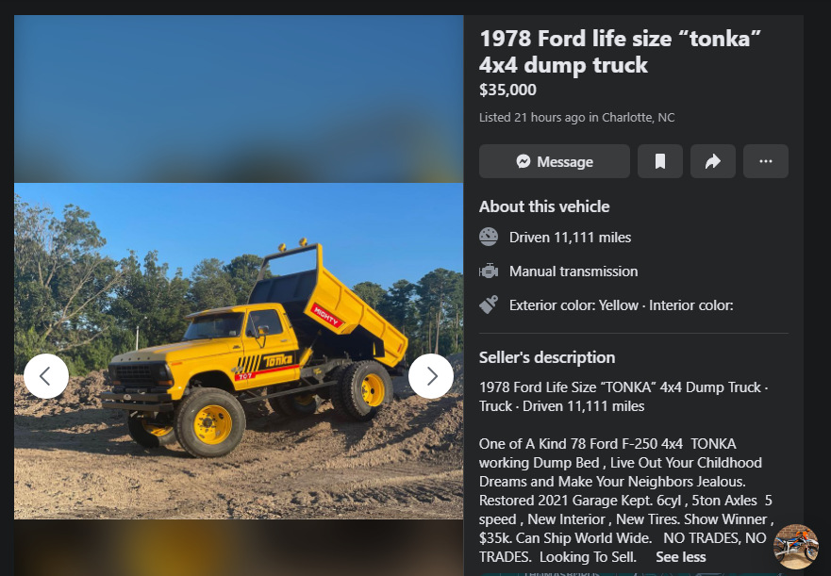
Task: Save this listing with the bookmark icon
Action: (660, 161)
